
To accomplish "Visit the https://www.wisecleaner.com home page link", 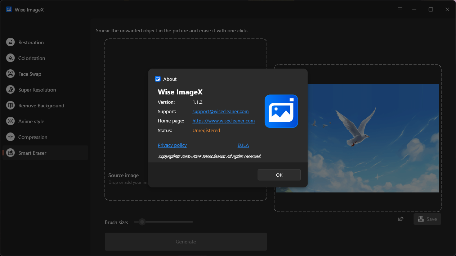I will pyautogui.click(x=224, y=121).
